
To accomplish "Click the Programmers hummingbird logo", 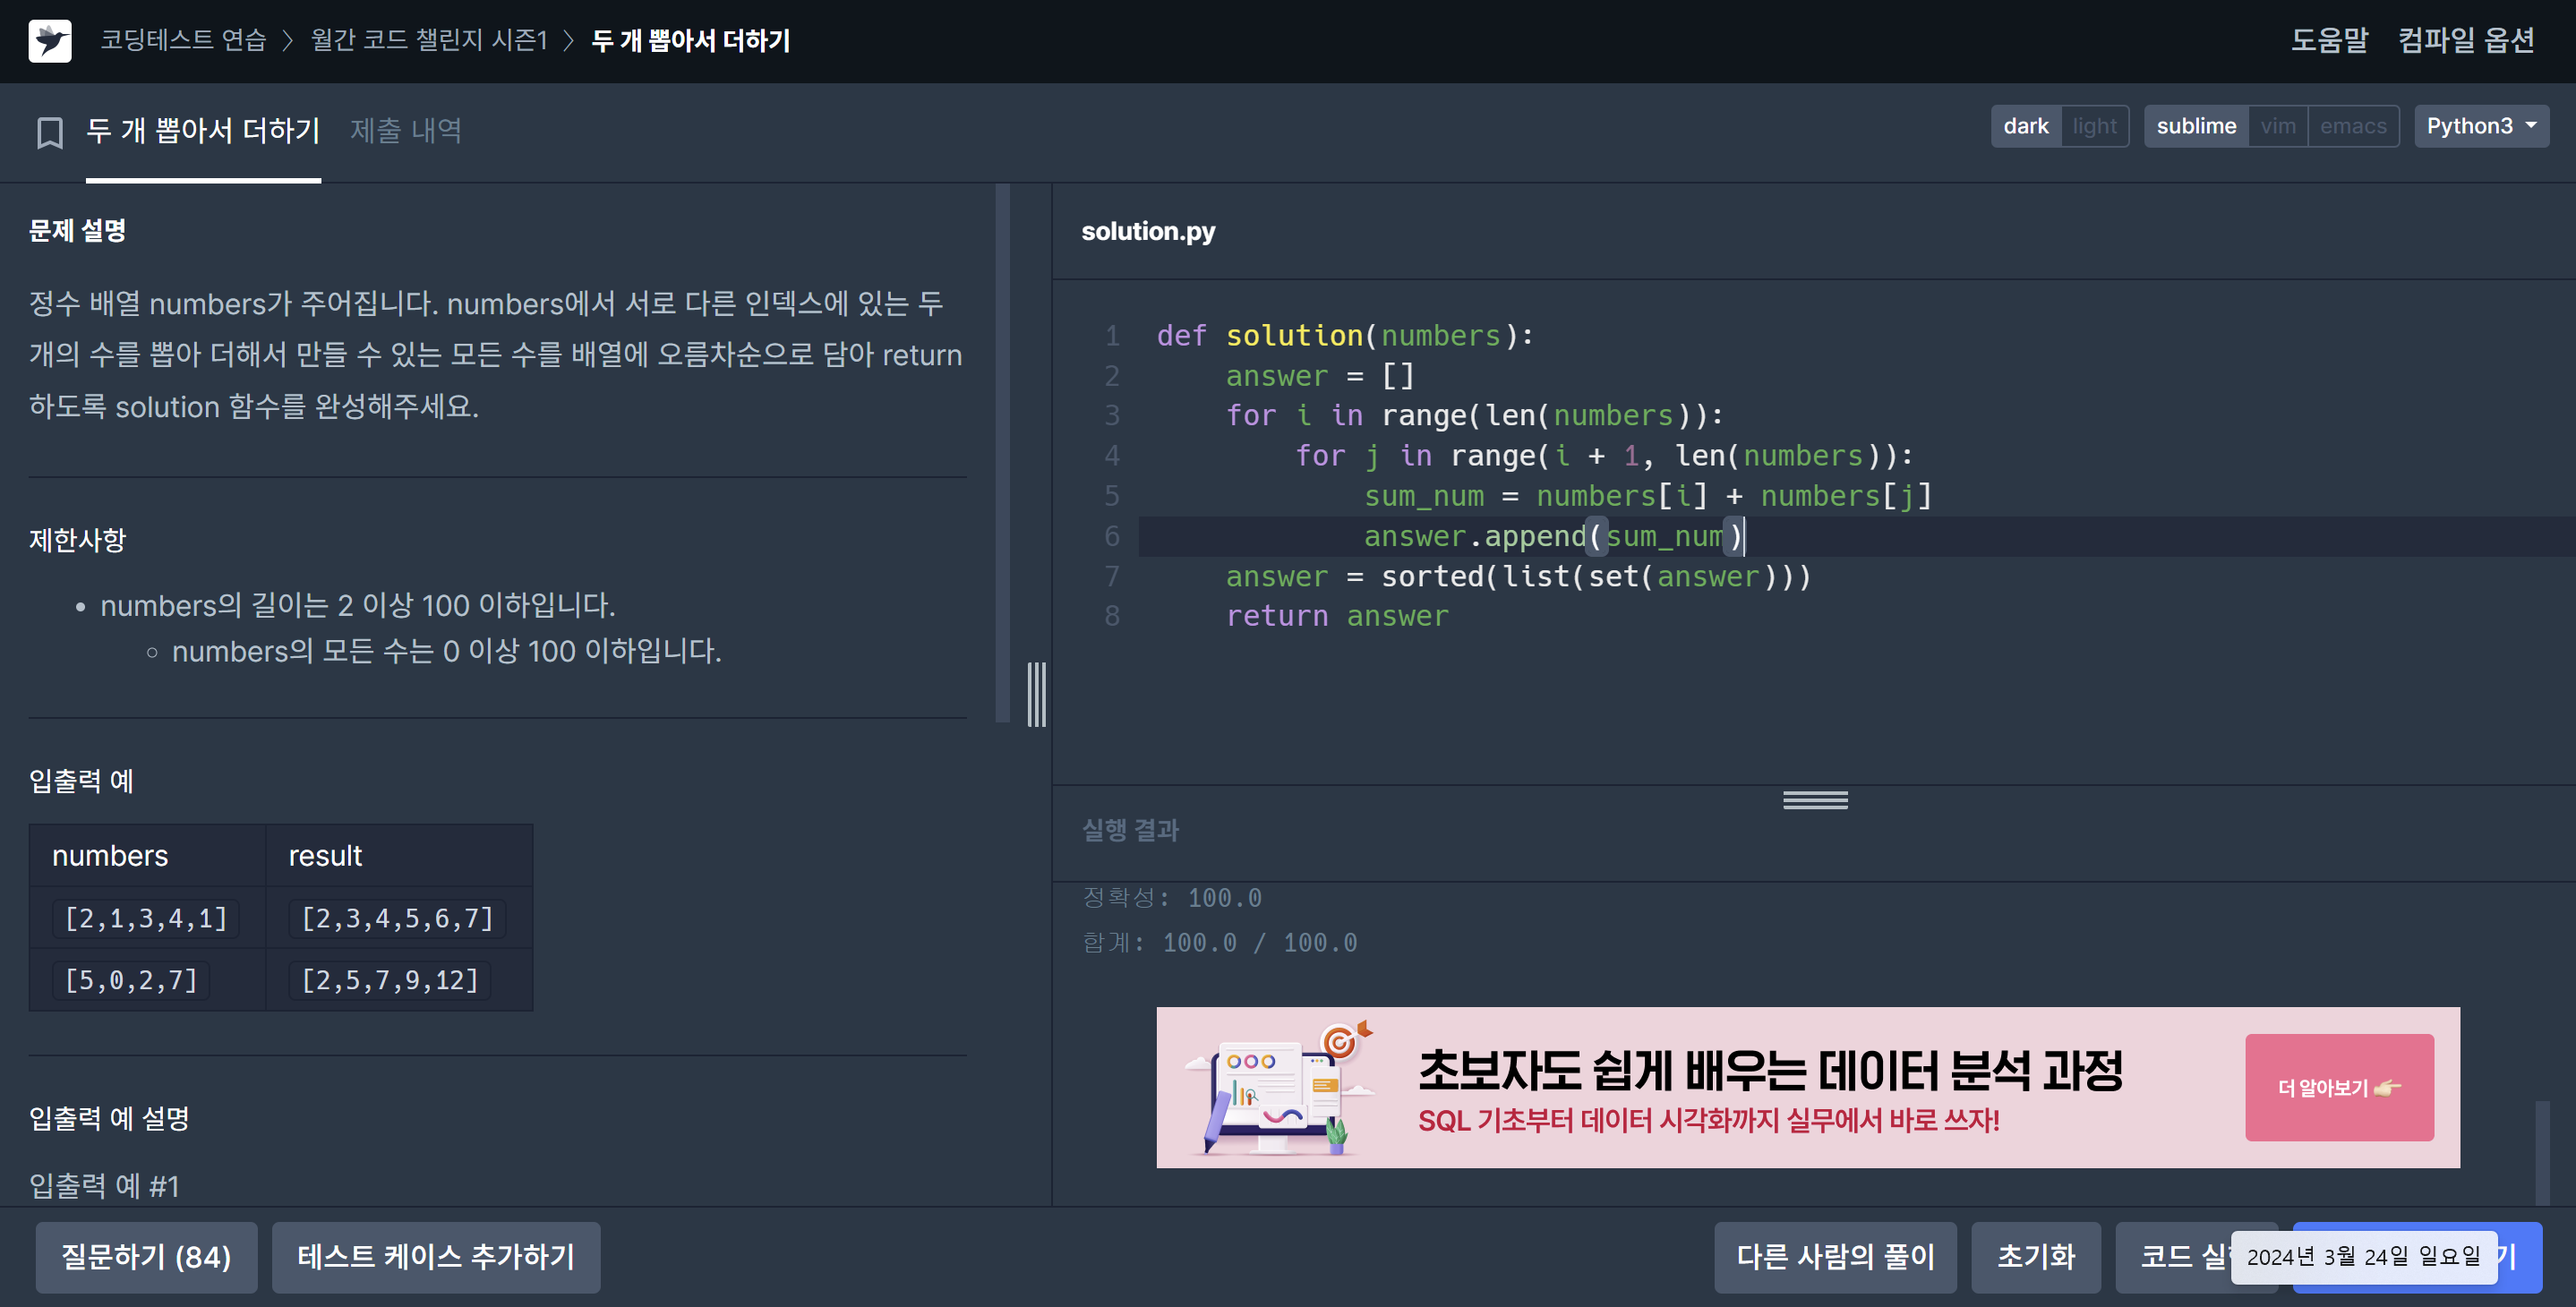I will tap(51, 41).
